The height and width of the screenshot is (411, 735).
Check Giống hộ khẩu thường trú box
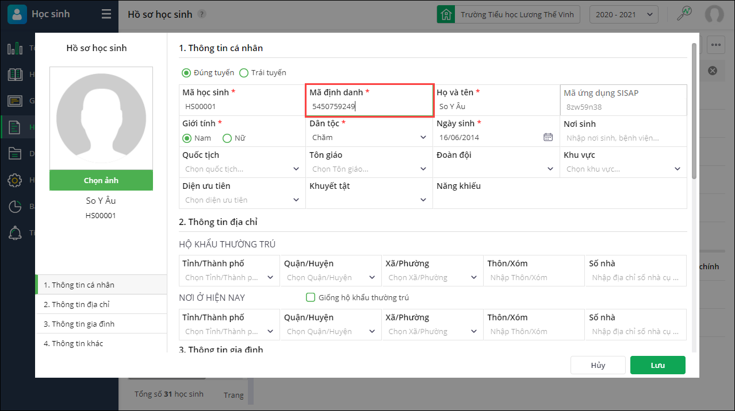311,297
